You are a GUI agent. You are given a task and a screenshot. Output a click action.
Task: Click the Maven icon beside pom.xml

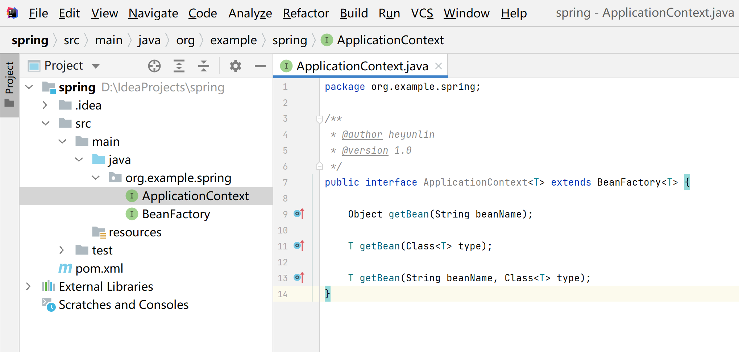tap(65, 268)
